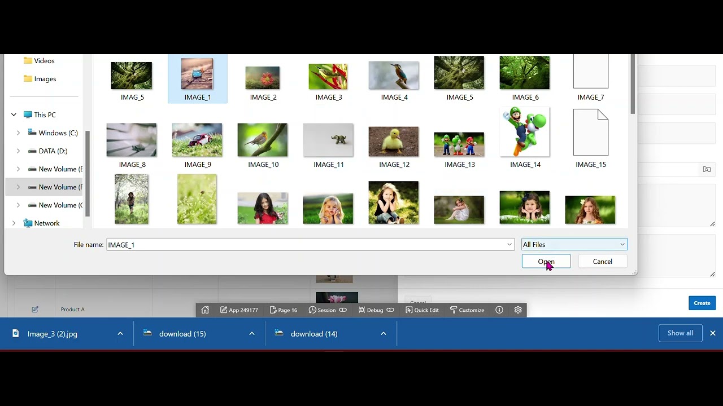Activate Quick Edit in developer toolbar
This screenshot has height=406, width=723.
pyautogui.click(x=422, y=310)
